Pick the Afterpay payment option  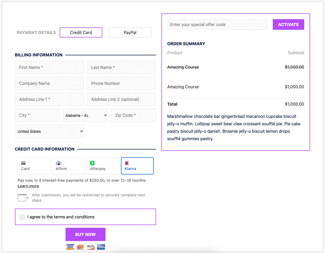point(103,166)
